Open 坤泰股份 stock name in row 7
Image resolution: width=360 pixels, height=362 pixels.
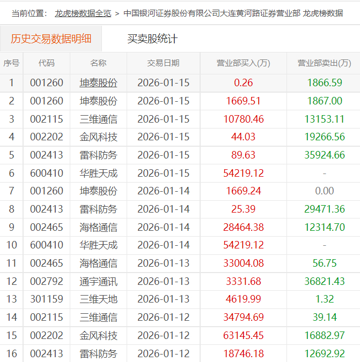coord(98,191)
